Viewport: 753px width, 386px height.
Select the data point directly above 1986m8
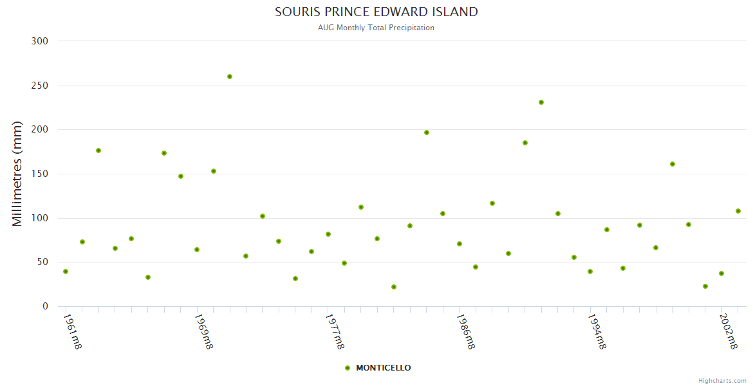tap(460, 244)
